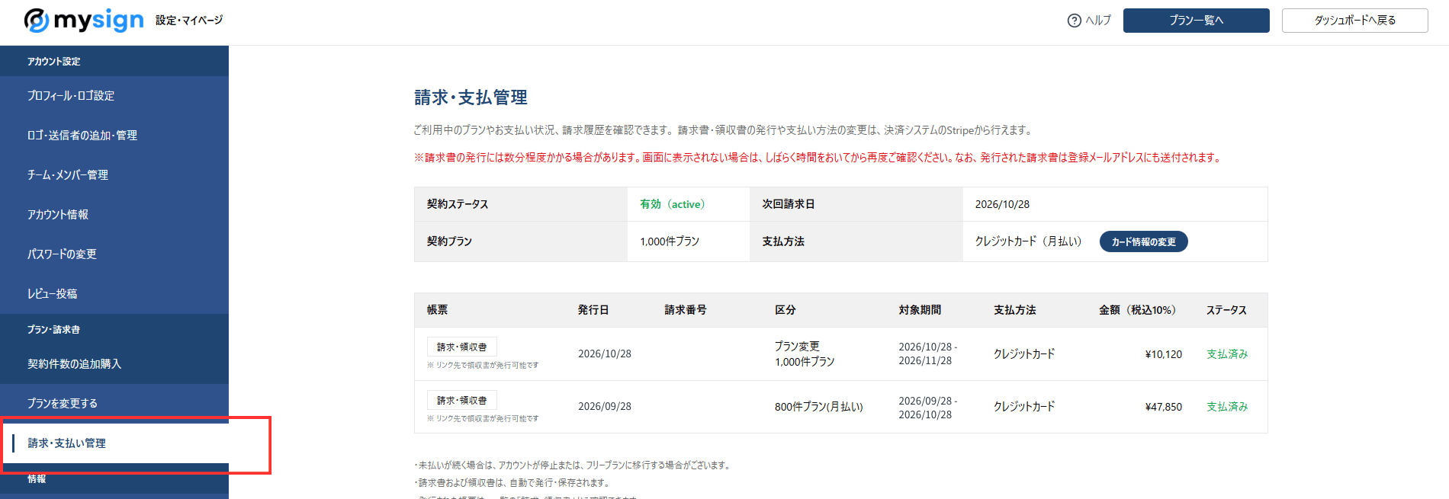The height and width of the screenshot is (499, 1449).
Task: Click the 帳票 column header
Action: [x=437, y=310]
